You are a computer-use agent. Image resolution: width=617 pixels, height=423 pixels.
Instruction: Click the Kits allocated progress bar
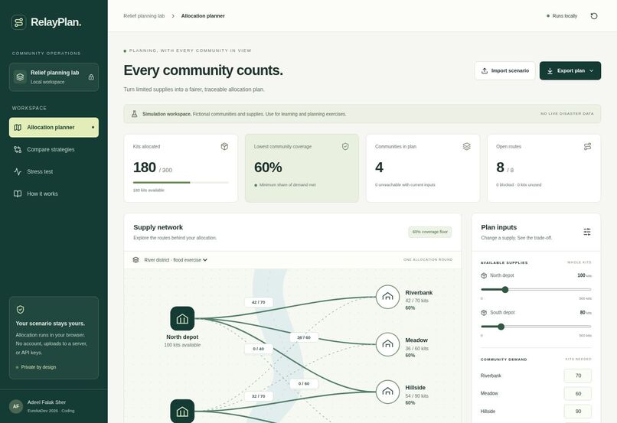181,182
